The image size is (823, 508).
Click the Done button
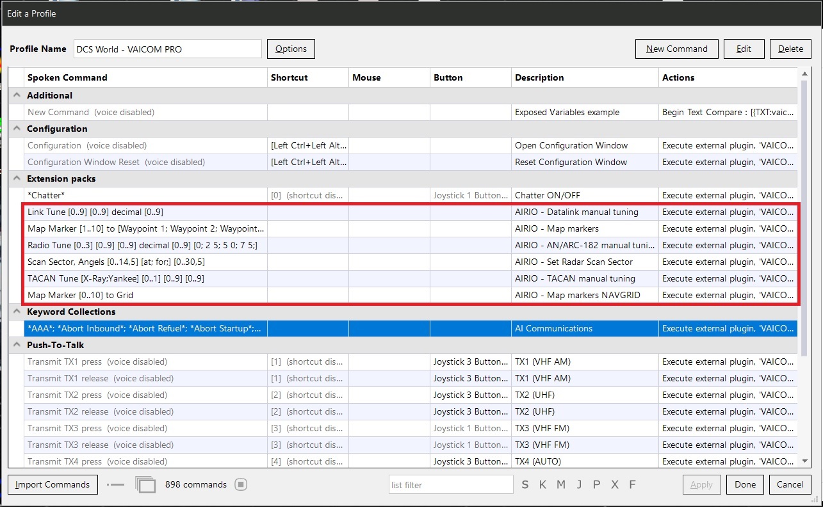point(745,484)
